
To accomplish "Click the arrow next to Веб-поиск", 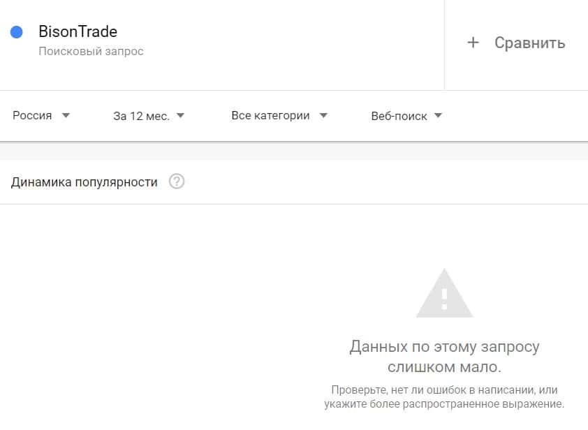I will (438, 115).
